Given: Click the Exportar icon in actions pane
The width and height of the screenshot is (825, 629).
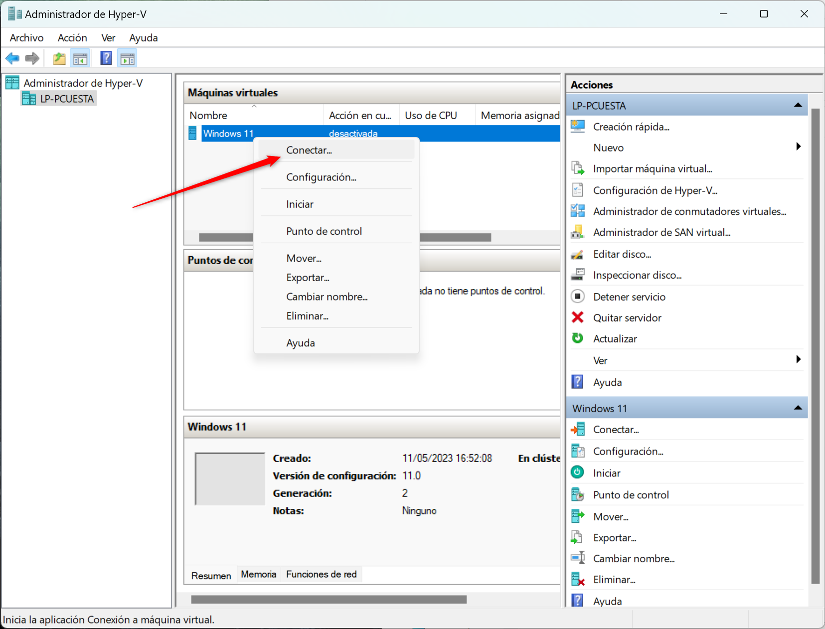Looking at the screenshot, I should pos(578,537).
